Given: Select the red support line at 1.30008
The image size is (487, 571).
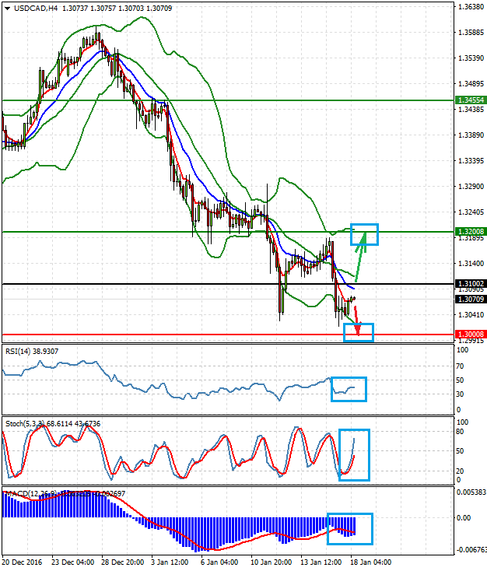Looking at the screenshot, I should click(x=228, y=335).
